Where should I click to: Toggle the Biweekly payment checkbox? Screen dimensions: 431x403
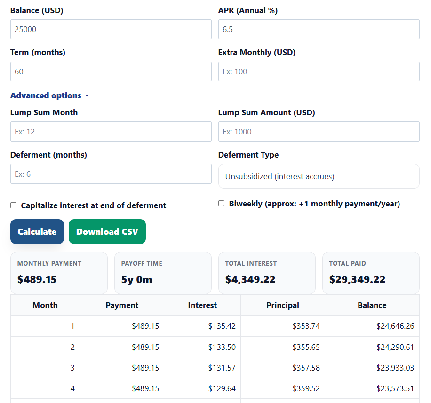tap(222, 204)
